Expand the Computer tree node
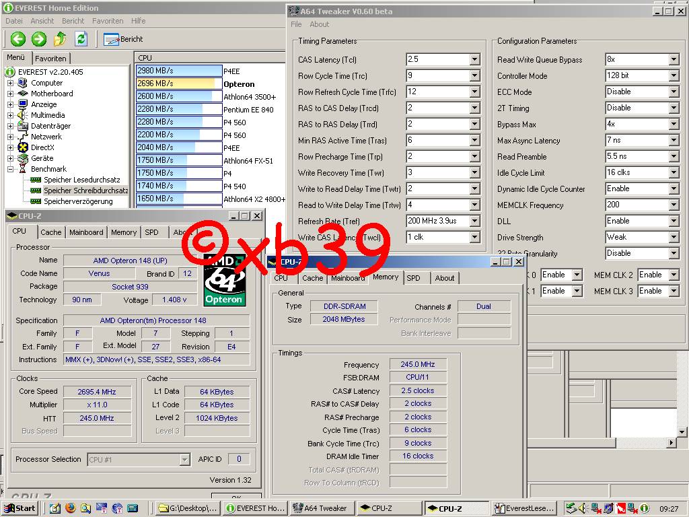Image resolution: width=689 pixels, height=517 pixels. 10,83
